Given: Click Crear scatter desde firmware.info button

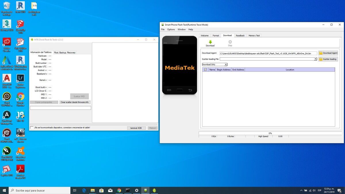Looking at the screenshot, I should [75, 102].
